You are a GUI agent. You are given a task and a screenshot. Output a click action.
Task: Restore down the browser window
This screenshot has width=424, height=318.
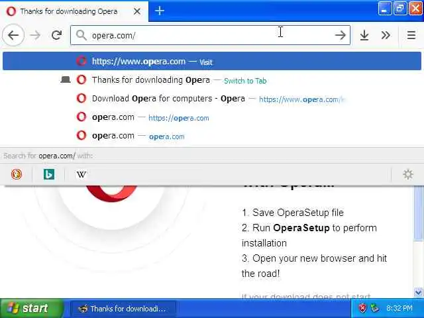pyautogui.click(x=400, y=9)
